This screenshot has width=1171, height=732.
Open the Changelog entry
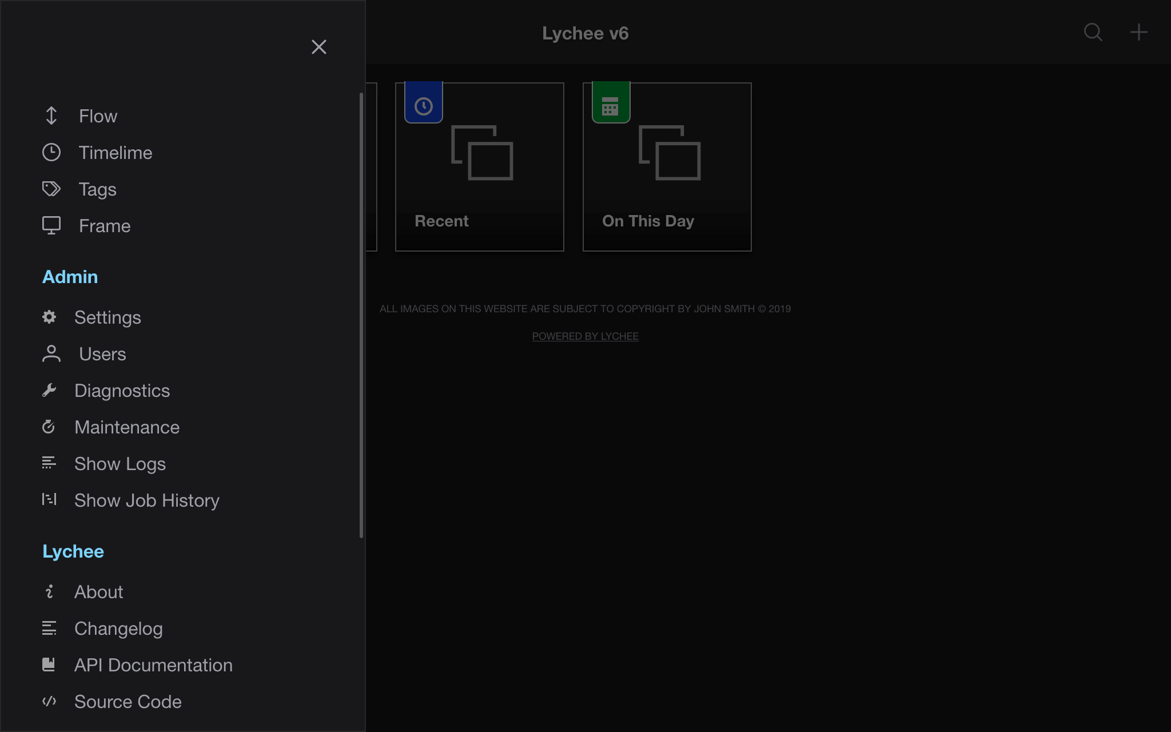118,628
